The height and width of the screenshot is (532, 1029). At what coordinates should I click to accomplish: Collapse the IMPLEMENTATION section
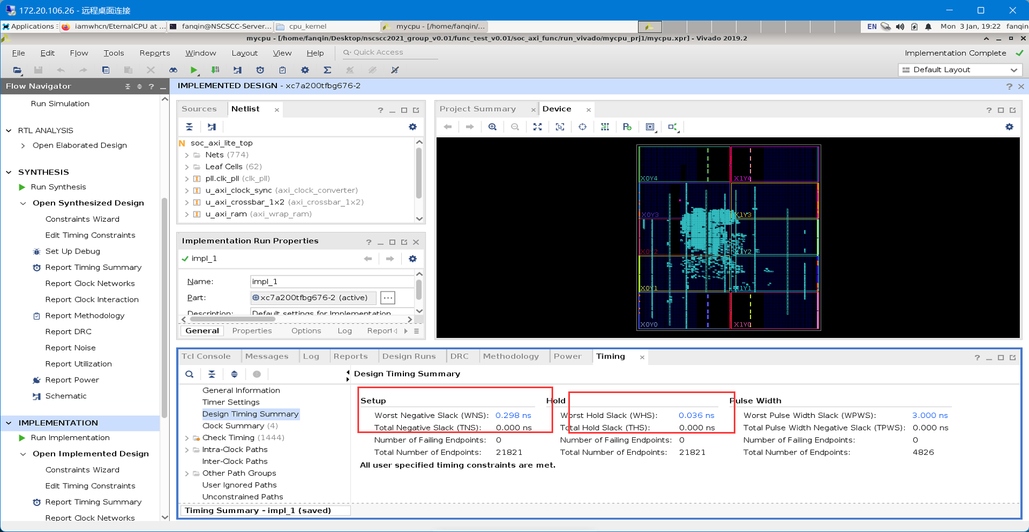[9, 423]
